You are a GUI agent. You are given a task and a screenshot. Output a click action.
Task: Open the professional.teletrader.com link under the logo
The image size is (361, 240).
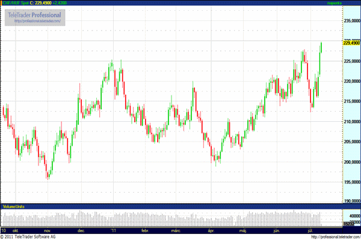[39, 20]
